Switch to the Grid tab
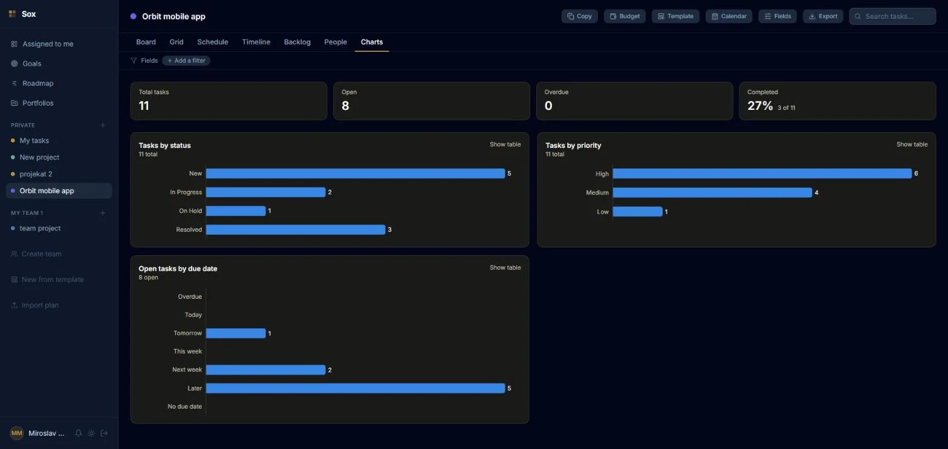Screen dimensions: 948x449 point(177,42)
